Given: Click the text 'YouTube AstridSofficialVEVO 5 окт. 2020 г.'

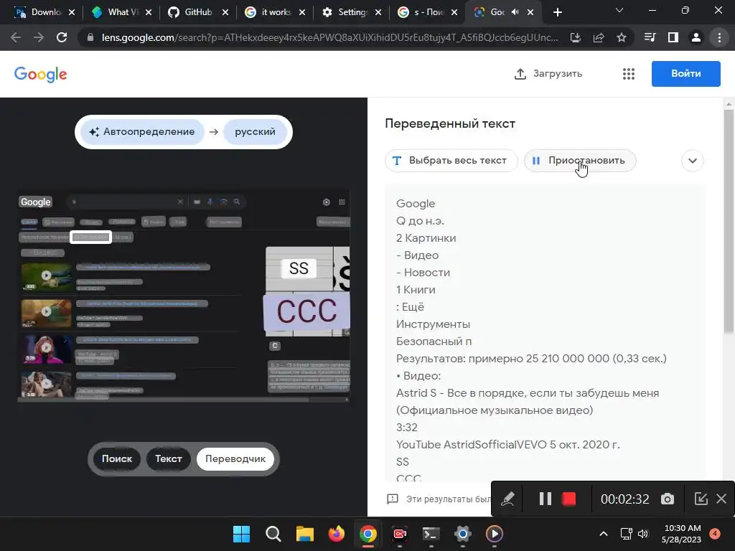Looking at the screenshot, I should click(x=507, y=445).
